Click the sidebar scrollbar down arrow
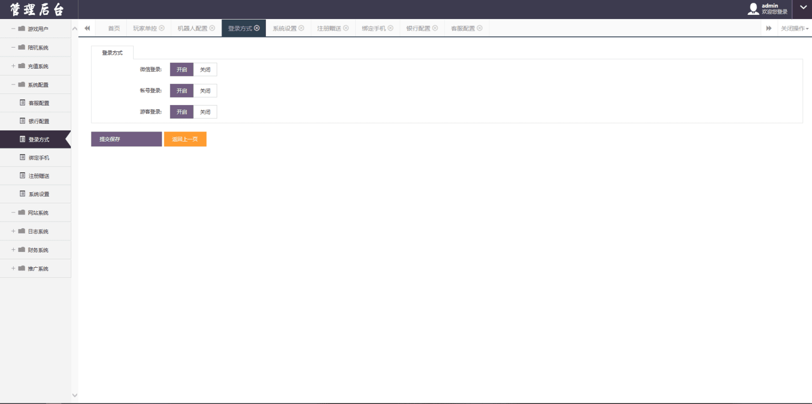 (75, 395)
